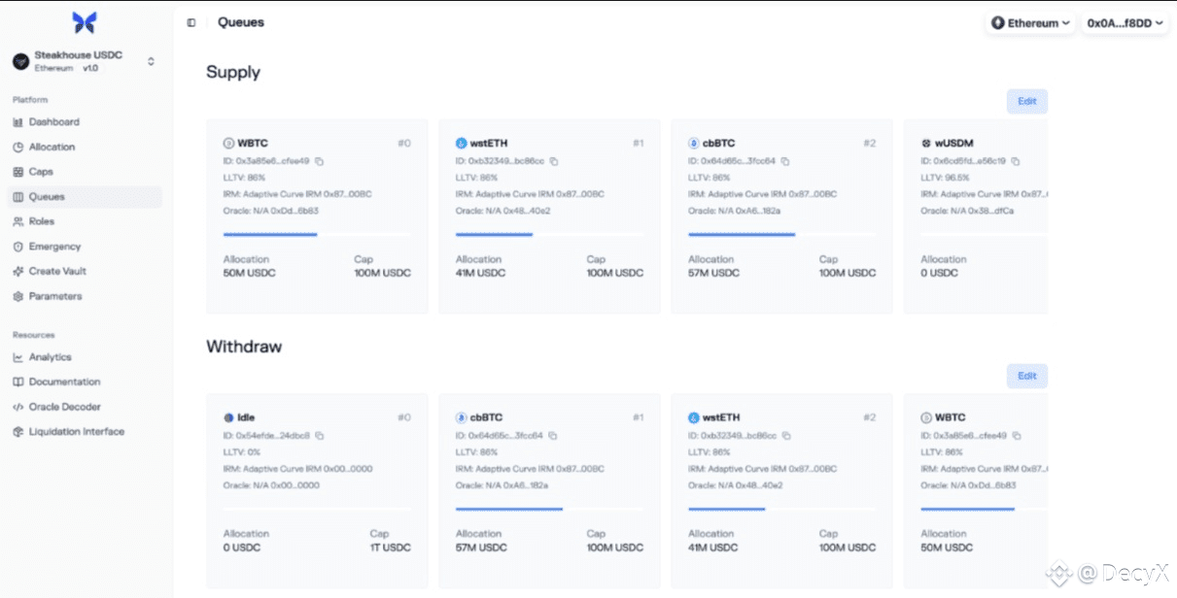Click the Morpho butterfly logo
Screen dimensions: 1177x598
click(x=85, y=22)
